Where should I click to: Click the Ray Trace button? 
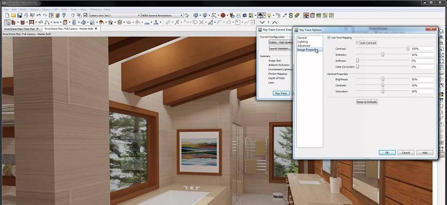click(281, 93)
